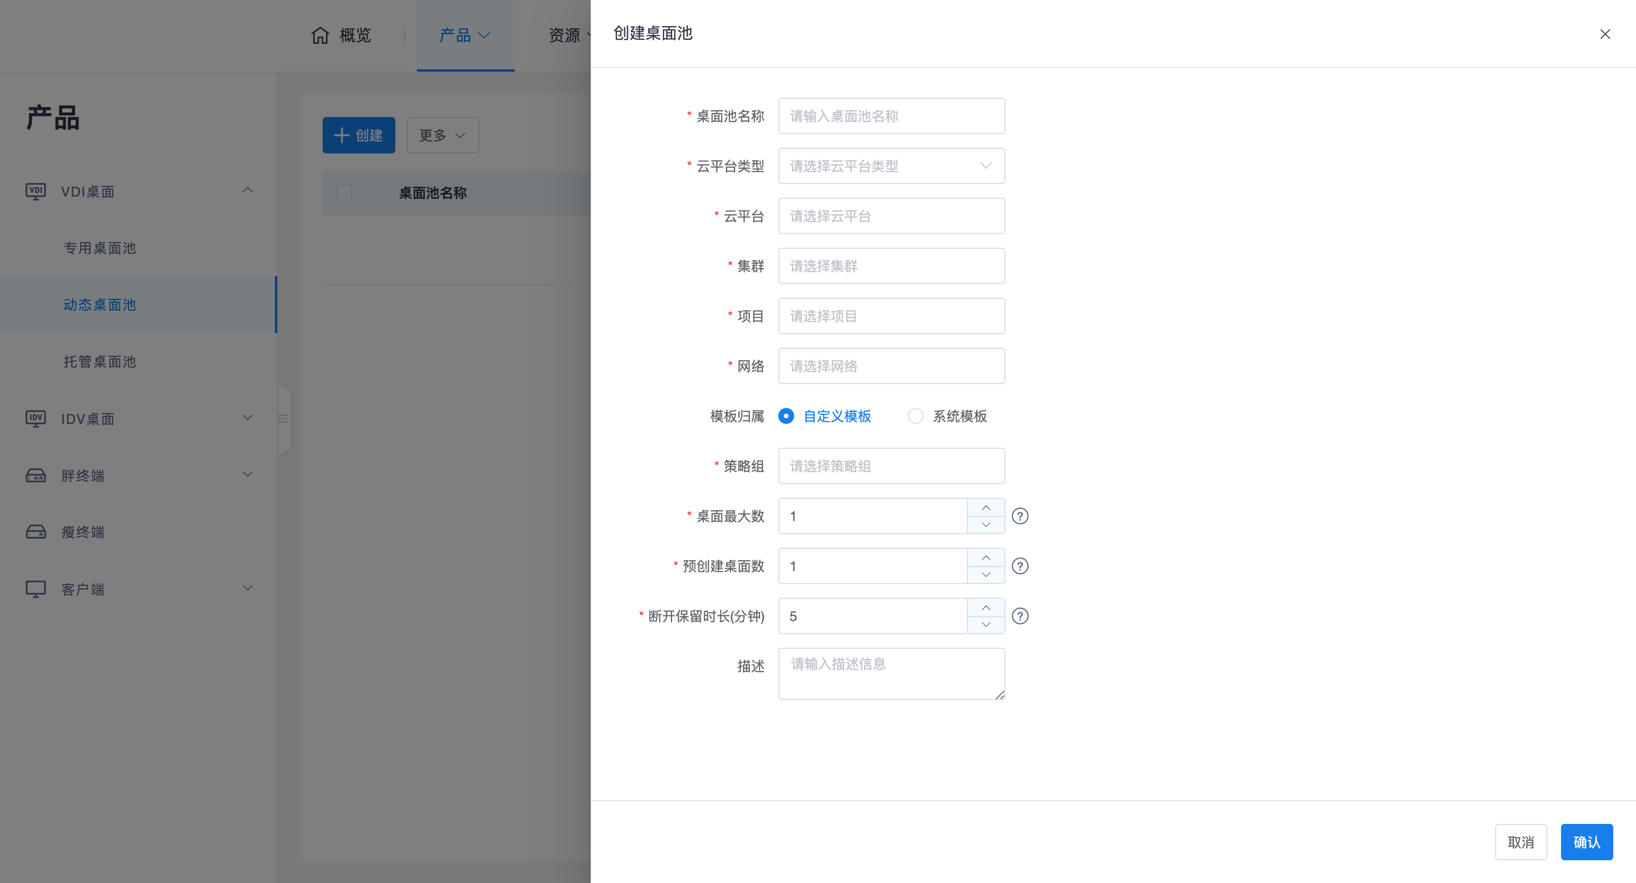Screen dimensions: 1636x883
Task: Expand the 客户端 menu group
Action: click(x=248, y=588)
